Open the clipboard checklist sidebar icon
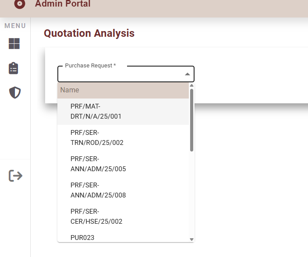 click(x=14, y=68)
